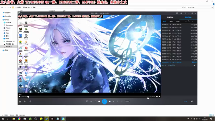Open the player main menu logo icon
This screenshot has height=121, width=215.
coord(19,13)
